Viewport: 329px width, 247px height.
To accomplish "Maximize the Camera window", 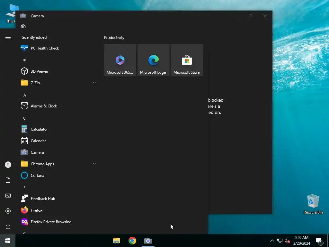I will (x=250, y=16).
